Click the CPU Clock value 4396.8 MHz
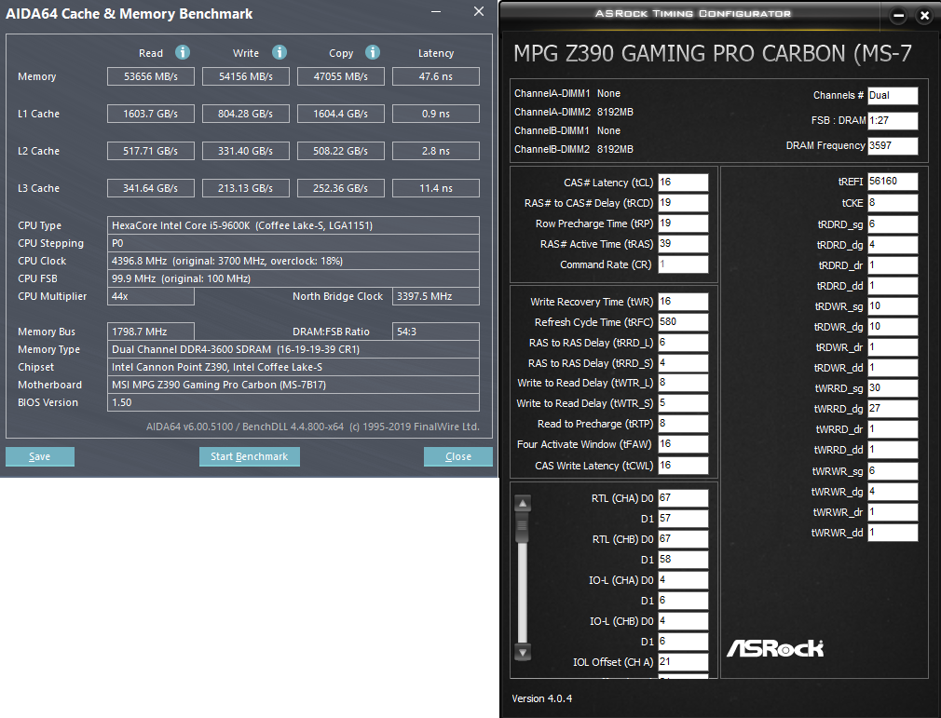 point(293,261)
